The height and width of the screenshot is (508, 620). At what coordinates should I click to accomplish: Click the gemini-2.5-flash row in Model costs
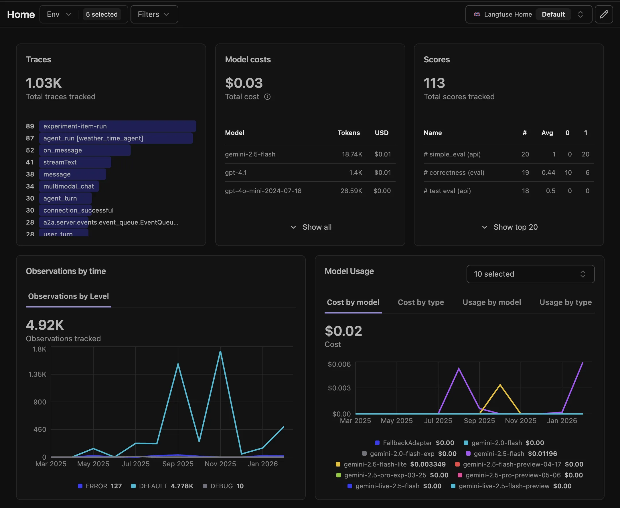point(310,154)
